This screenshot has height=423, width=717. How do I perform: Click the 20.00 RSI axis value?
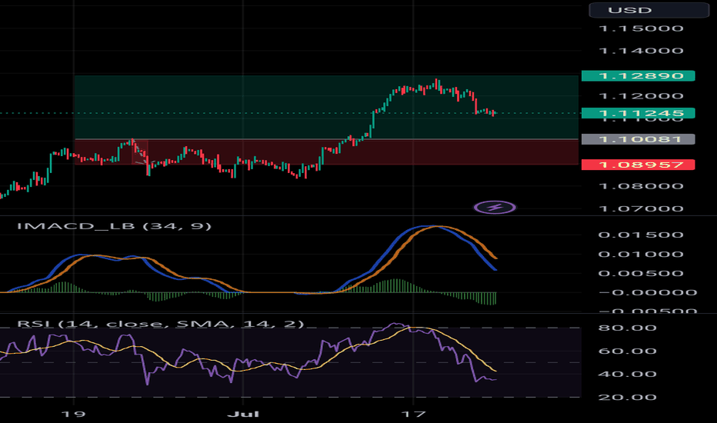628,398
